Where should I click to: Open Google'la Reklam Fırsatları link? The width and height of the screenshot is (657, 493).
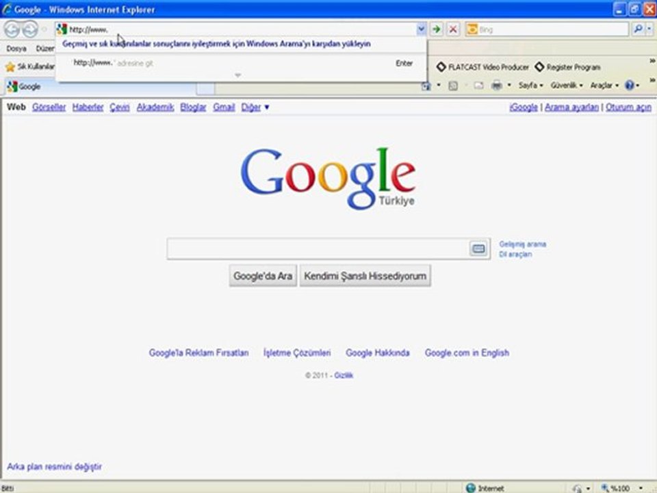point(198,353)
